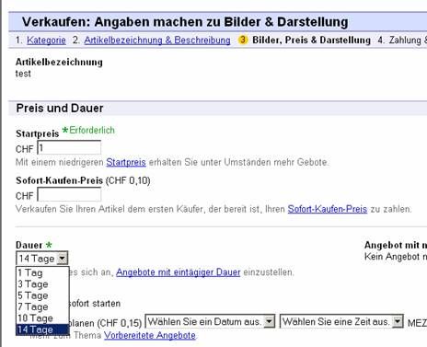Select step 4 Zahlung label

click(x=402, y=40)
